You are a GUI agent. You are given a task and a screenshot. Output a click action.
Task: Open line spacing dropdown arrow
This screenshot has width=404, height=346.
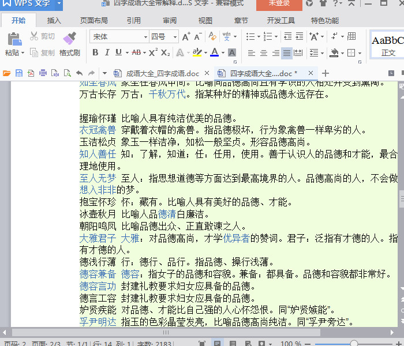(x=322, y=53)
